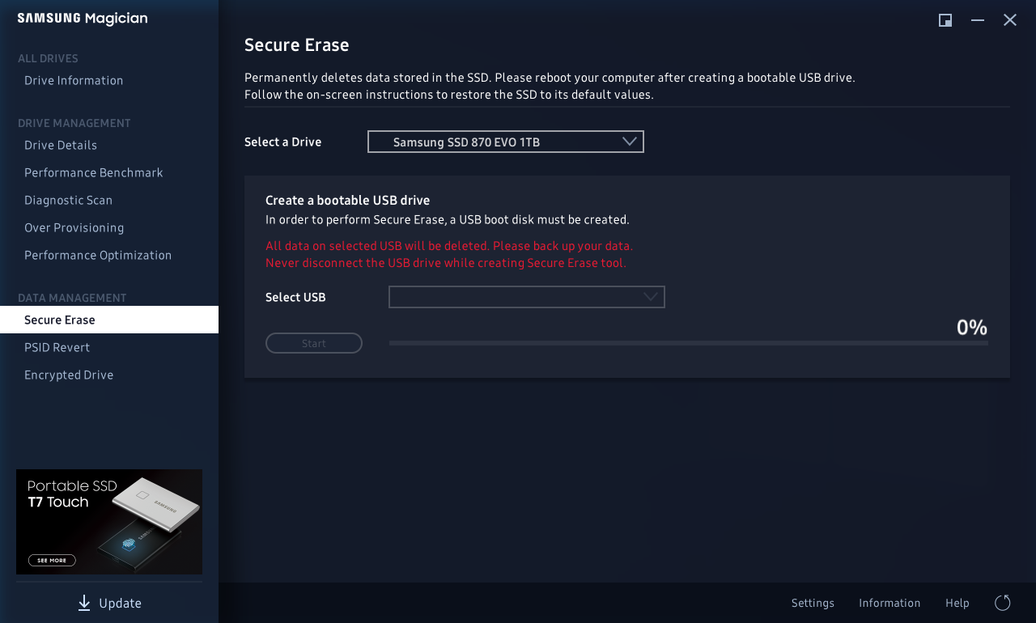This screenshot has height=623, width=1036.
Task: Click the Samsung Magician logo
Action: pyautogui.click(x=83, y=19)
